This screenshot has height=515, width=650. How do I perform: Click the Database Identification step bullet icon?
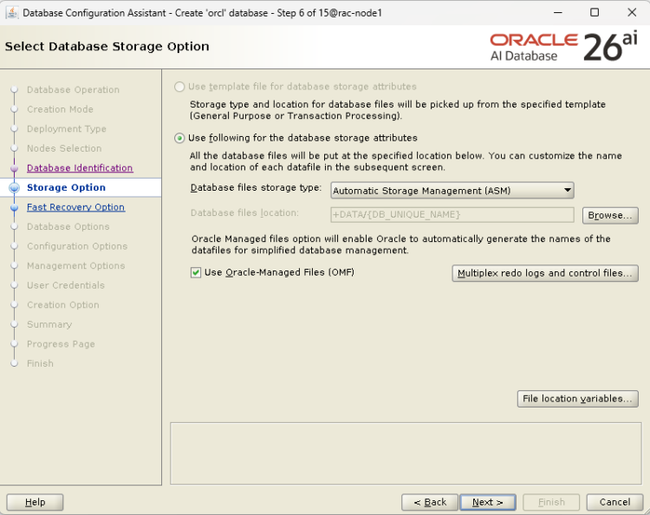click(x=15, y=168)
